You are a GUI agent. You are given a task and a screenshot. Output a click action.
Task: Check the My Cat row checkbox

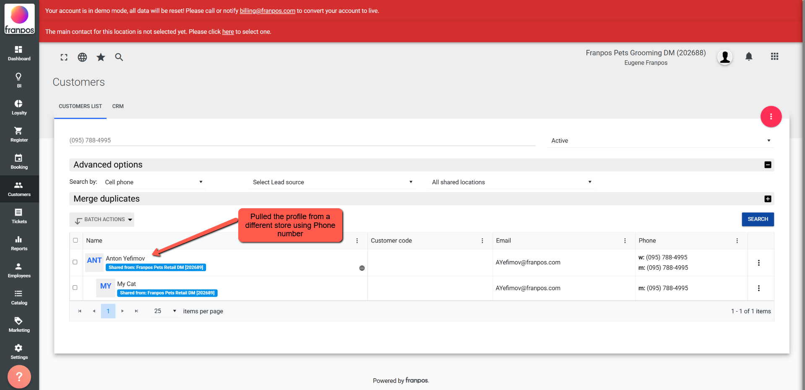tap(75, 288)
